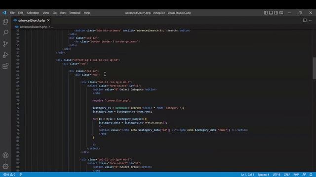
Task: Open the editor More Actions ellipsis
Action: [311, 20]
